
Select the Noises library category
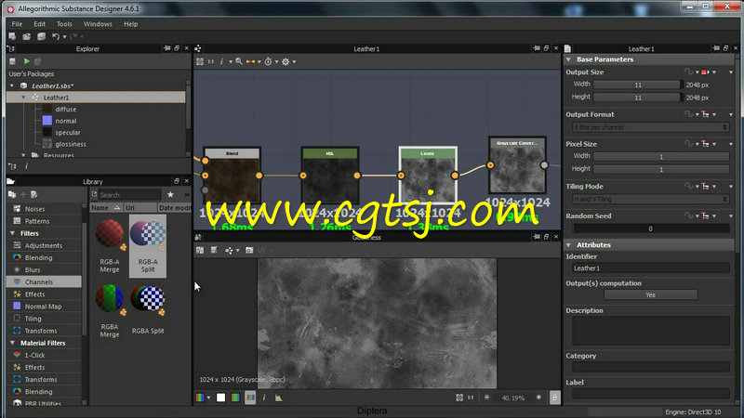(x=44, y=209)
